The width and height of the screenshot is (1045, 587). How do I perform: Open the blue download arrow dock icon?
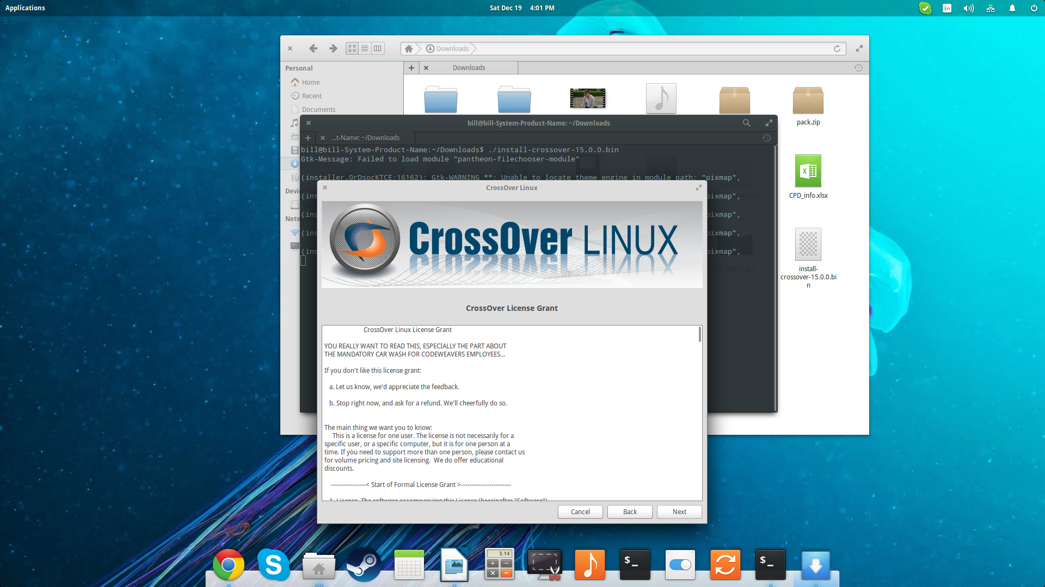815,565
